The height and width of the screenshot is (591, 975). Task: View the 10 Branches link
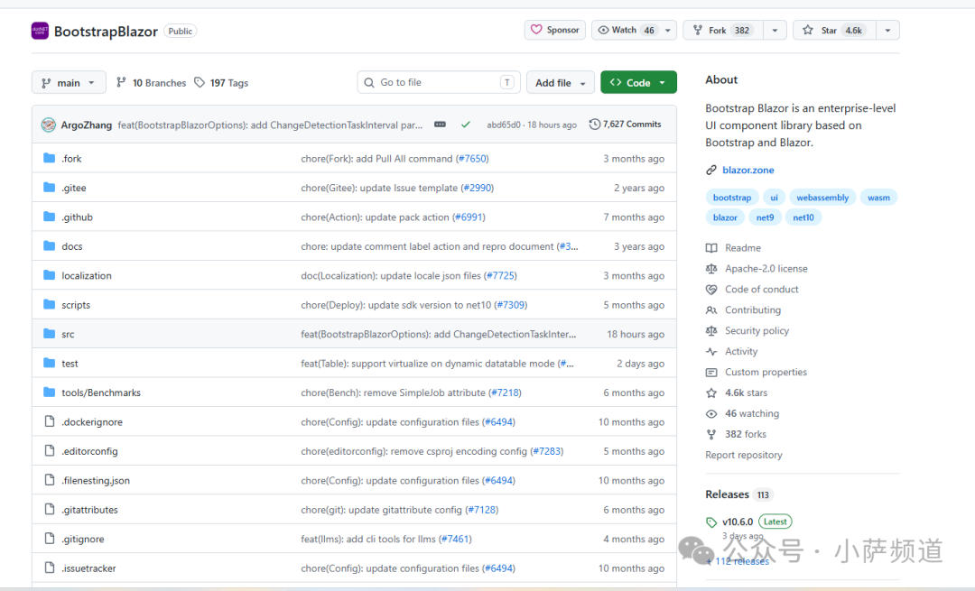point(151,83)
